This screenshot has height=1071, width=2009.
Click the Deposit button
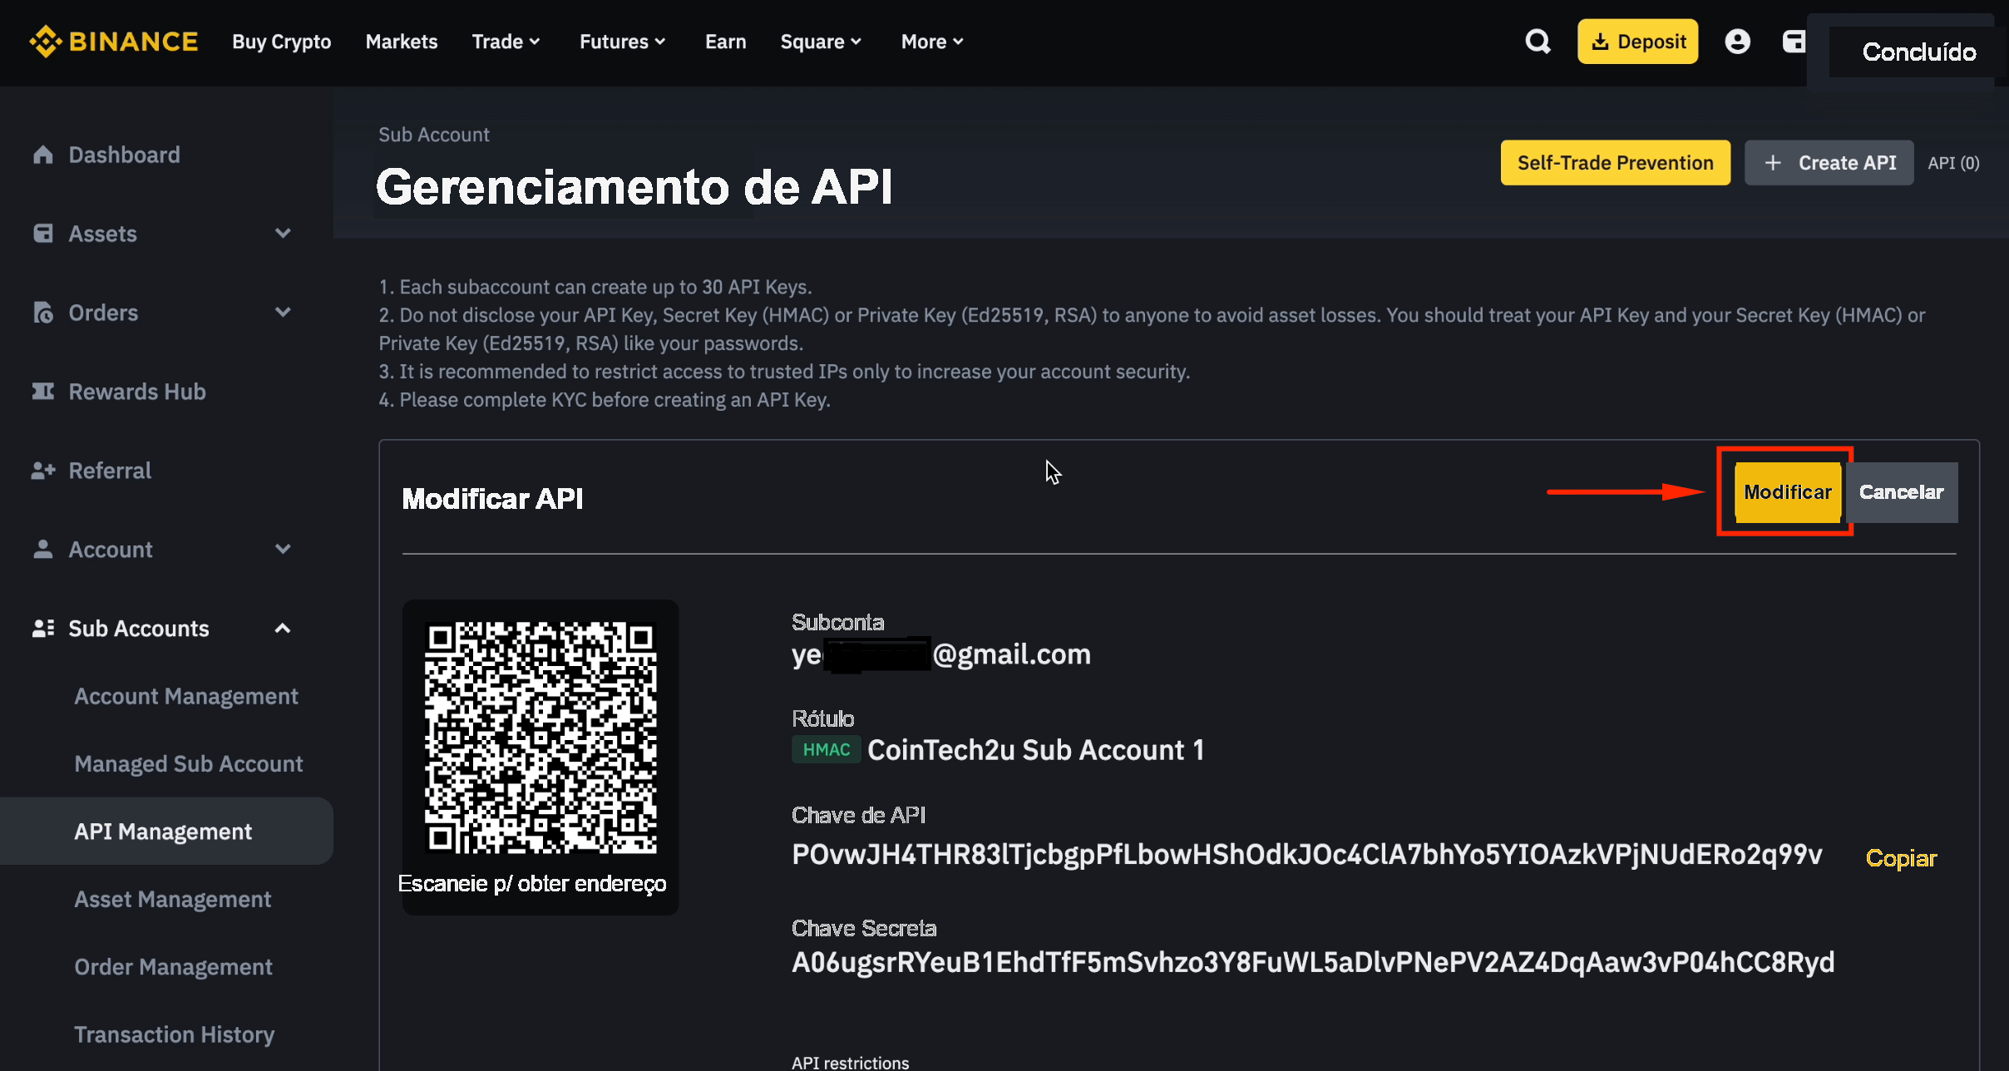[1637, 42]
